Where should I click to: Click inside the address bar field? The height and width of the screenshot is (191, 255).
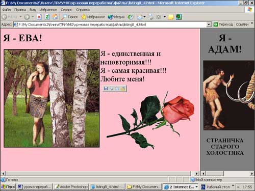coord(112,24)
